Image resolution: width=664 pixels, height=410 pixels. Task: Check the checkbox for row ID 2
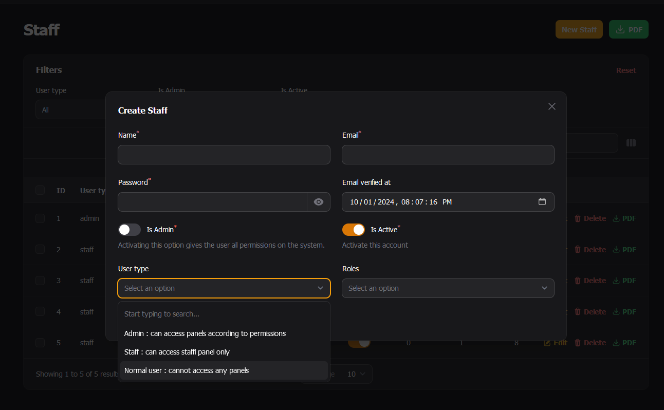pyautogui.click(x=40, y=250)
